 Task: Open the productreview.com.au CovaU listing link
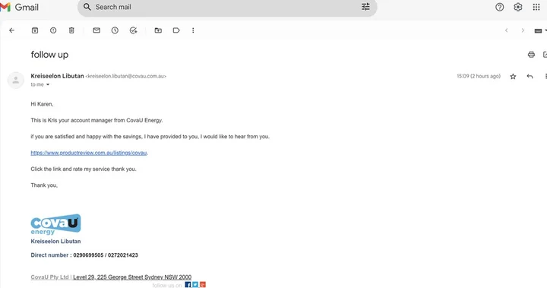tap(89, 153)
